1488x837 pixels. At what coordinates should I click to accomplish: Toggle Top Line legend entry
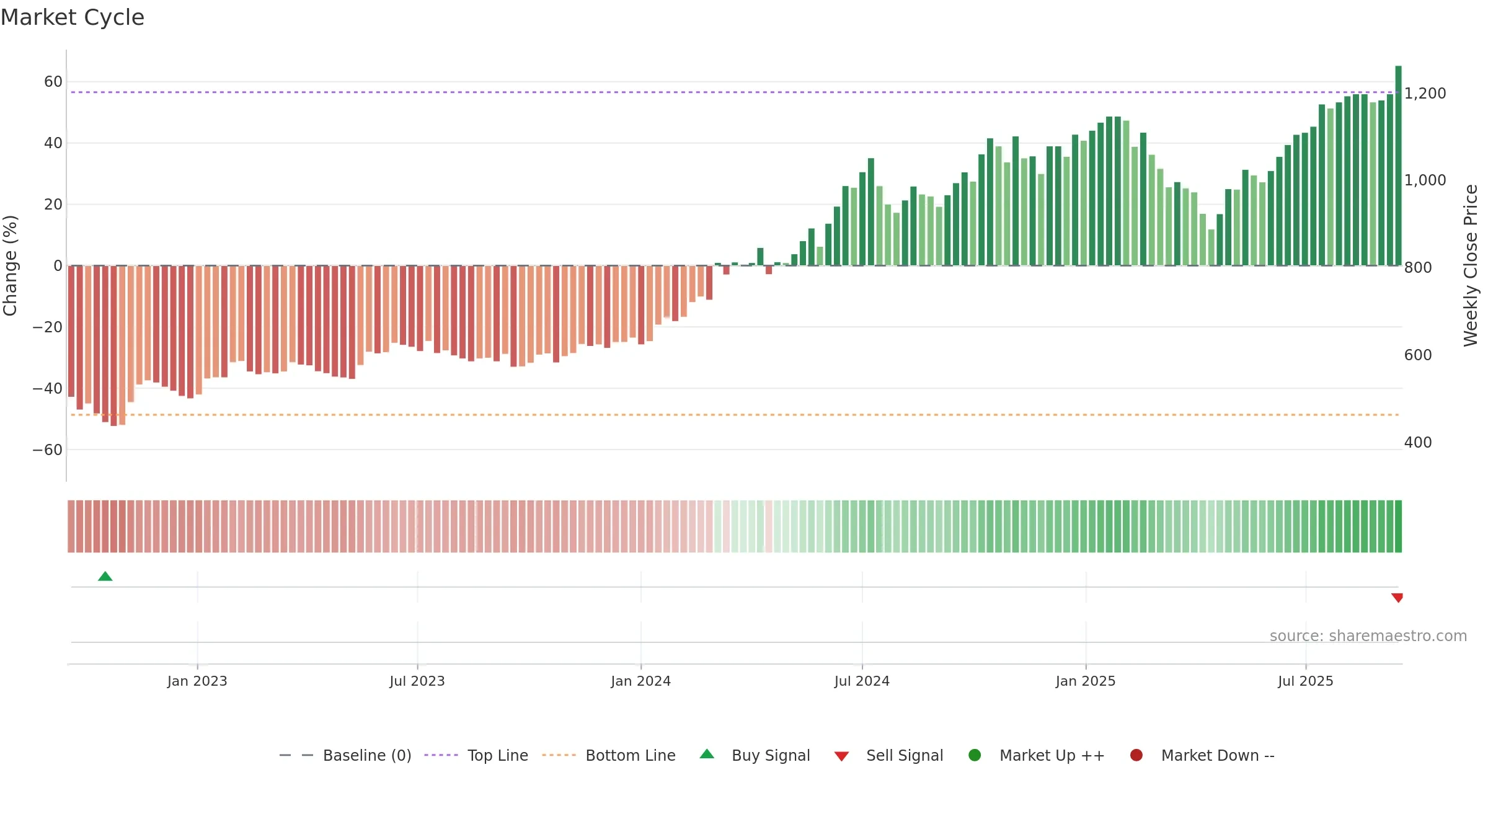(x=476, y=755)
